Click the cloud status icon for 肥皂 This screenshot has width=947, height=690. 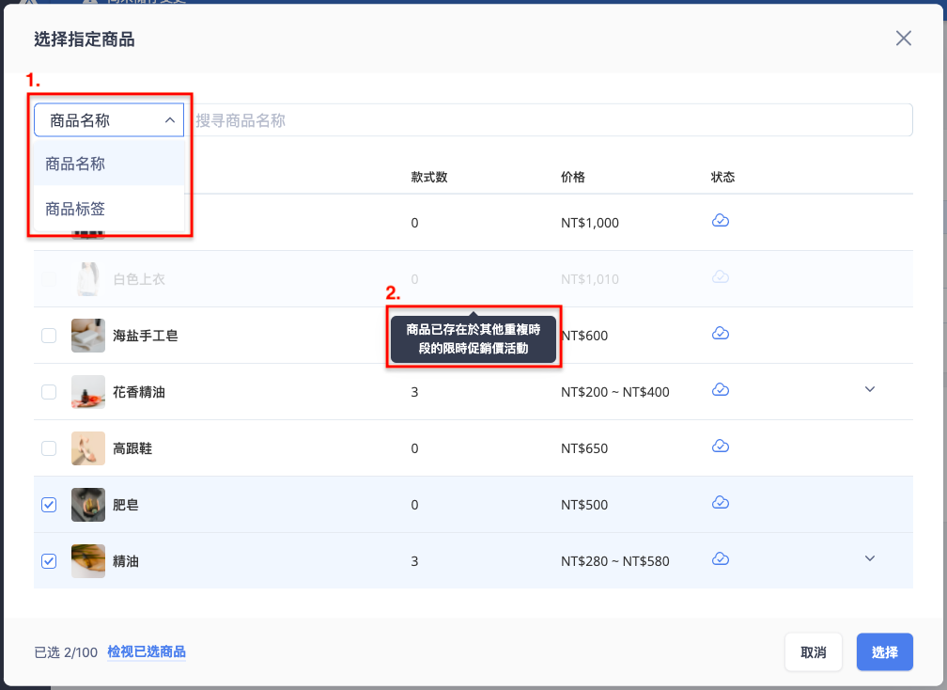[x=720, y=503]
